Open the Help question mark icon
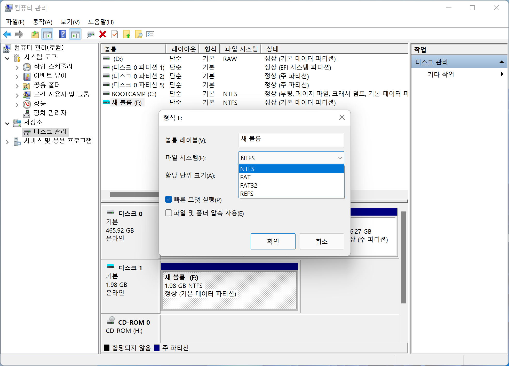This screenshot has width=509, height=366. (63, 34)
